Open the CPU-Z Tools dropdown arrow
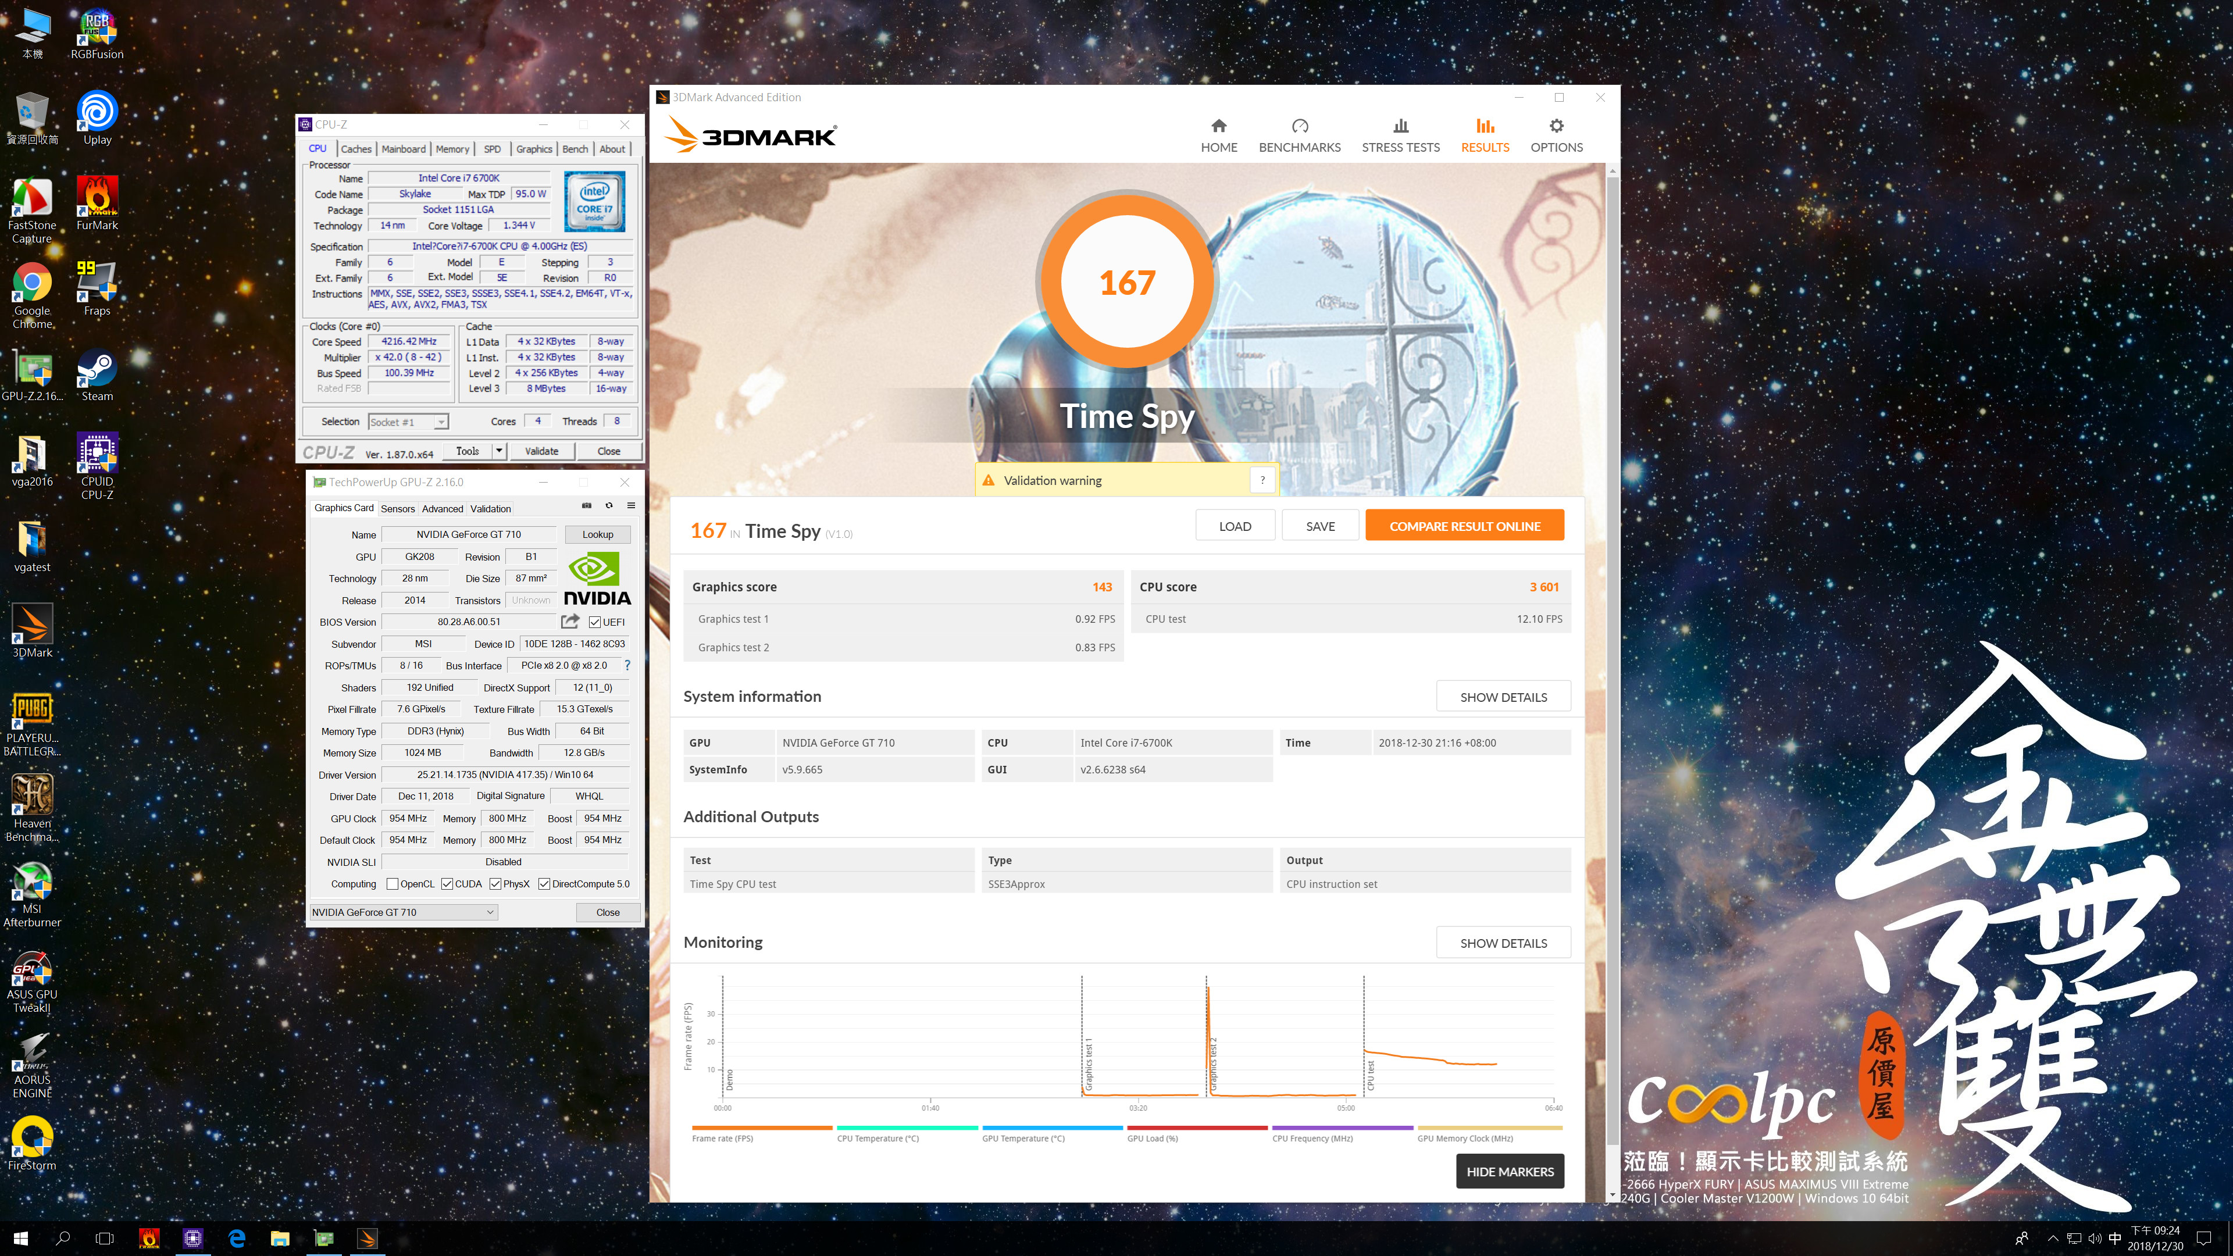Viewport: 2233px width, 1256px height. tap(500, 451)
